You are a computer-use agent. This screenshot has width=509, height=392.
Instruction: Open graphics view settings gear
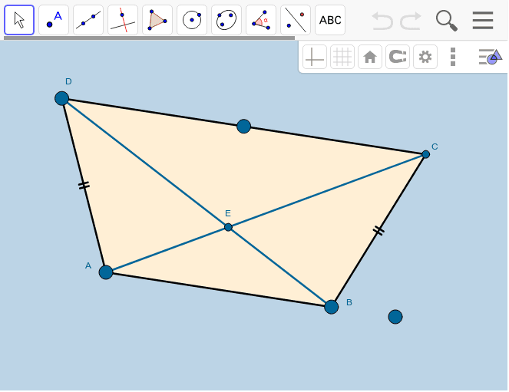pos(425,57)
